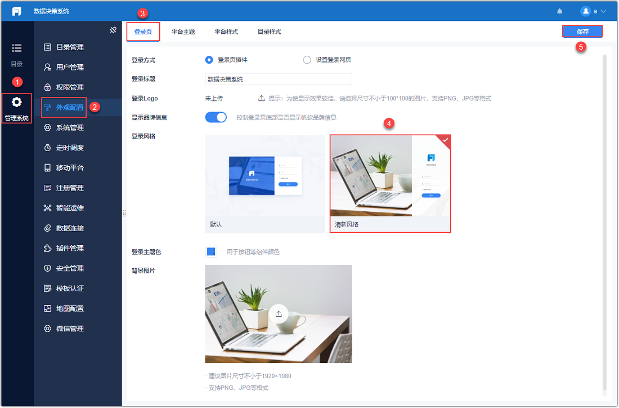
Task: Click the 移动平台 tablet icon
Action: pos(47,167)
